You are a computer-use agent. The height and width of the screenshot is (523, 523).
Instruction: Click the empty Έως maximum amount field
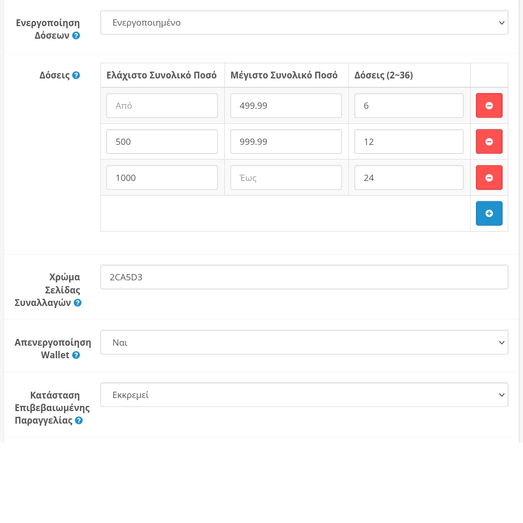(x=286, y=178)
